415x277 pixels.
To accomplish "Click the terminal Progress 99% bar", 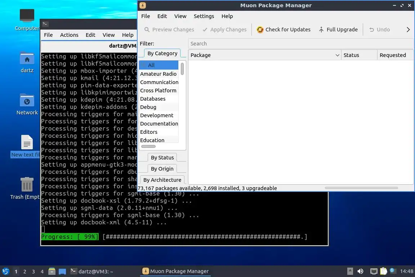I will (174, 237).
